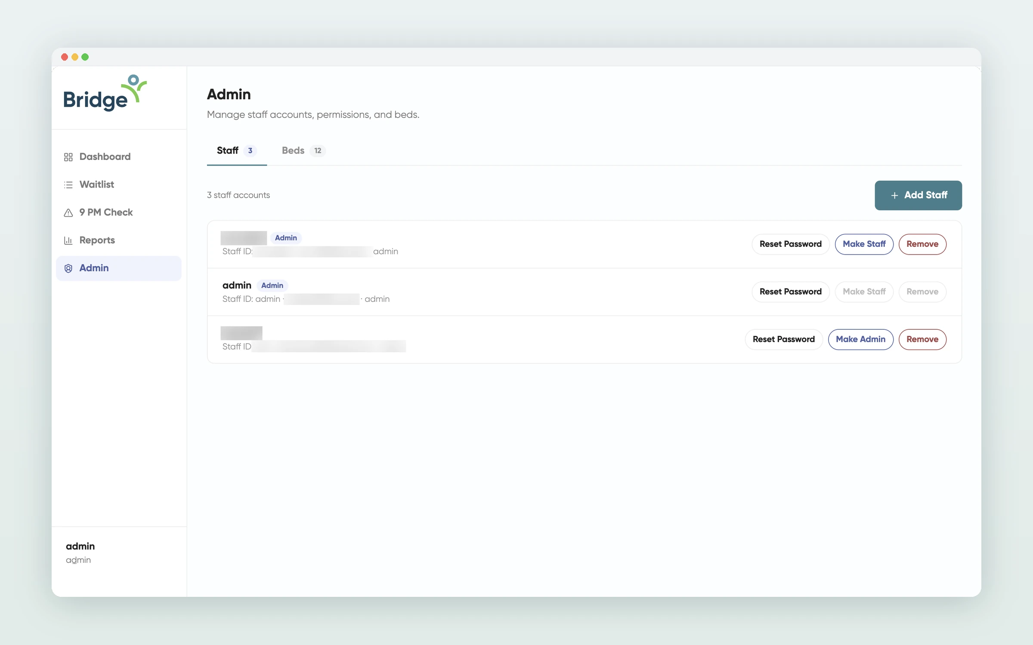Click the disabled Remove on admin row

click(922, 292)
